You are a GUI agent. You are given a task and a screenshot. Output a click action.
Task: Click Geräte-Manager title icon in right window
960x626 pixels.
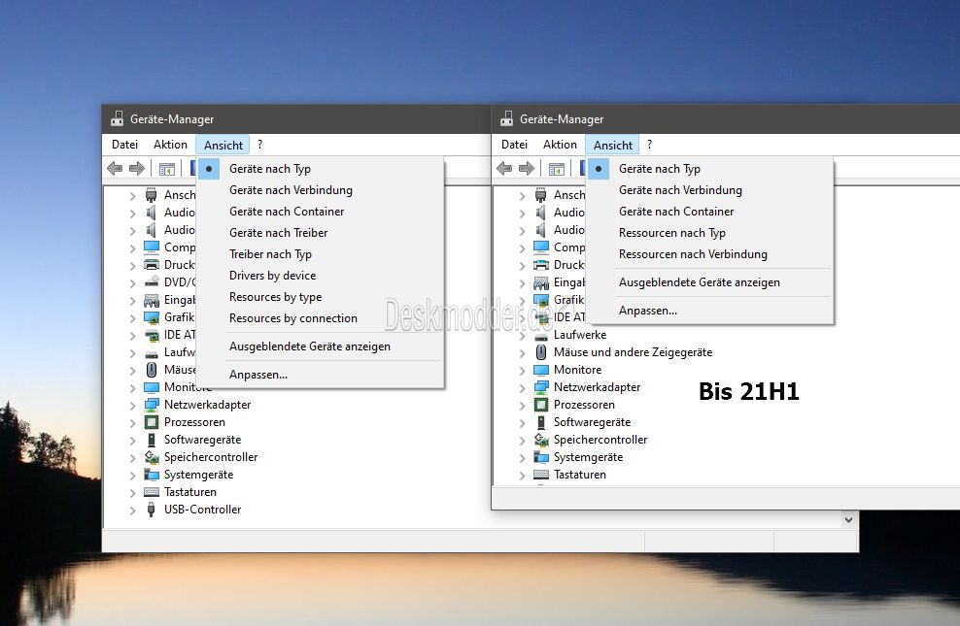(506, 118)
